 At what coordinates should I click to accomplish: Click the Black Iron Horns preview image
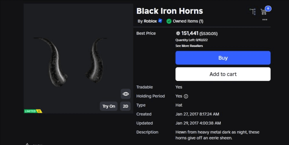click(78, 62)
